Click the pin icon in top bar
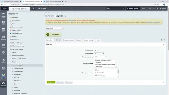Screen dimensions: 169x95 (157, 8)
